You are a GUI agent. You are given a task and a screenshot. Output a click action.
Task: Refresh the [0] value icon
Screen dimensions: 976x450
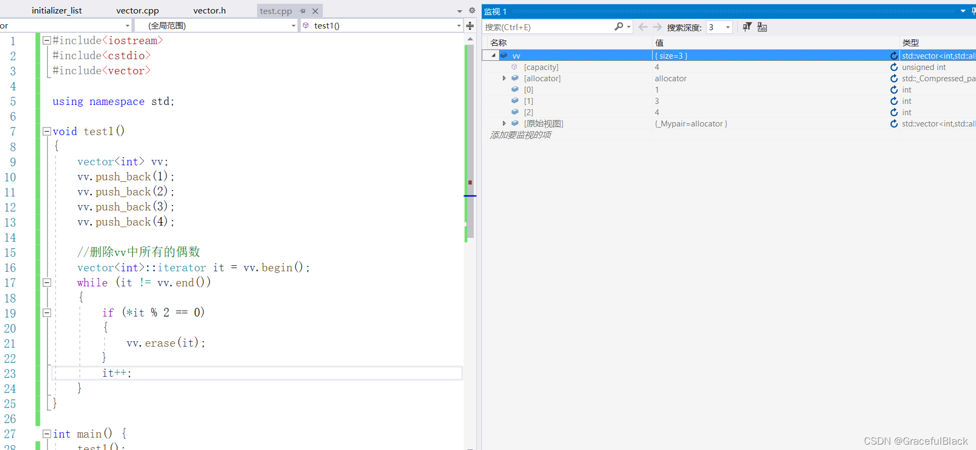click(894, 89)
